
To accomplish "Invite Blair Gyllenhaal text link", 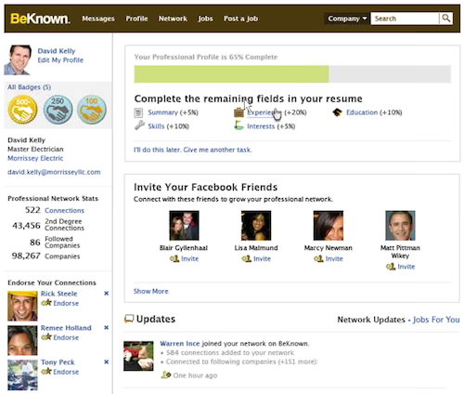I will (x=190, y=258).
